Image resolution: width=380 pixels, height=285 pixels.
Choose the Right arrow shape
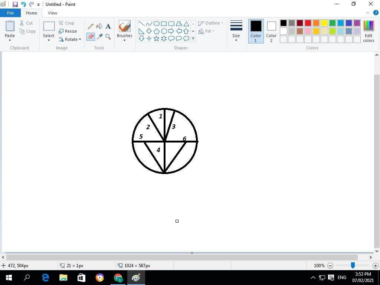[x=171, y=31]
